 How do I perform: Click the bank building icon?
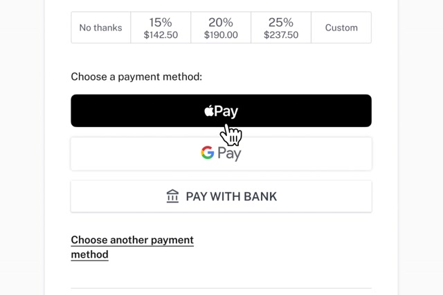pyautogui.click(x=173, y=196)
